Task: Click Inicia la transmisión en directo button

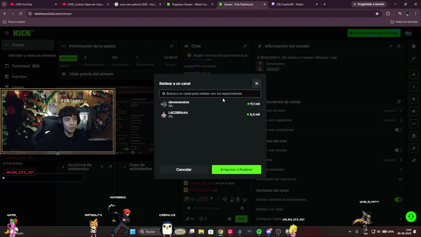Action: click(374, 33)
